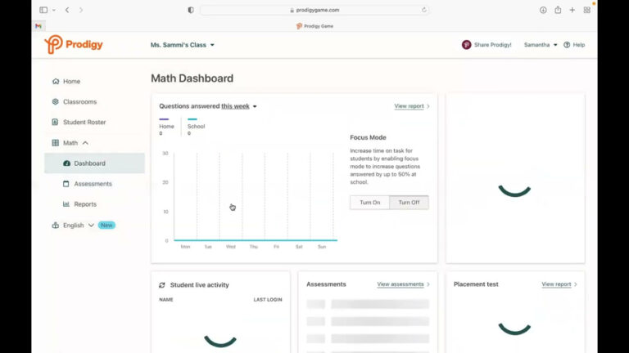Click the Safari sidebar toggle icon
The height and width of the screenshot is (353, 629).
click(43, 10)
